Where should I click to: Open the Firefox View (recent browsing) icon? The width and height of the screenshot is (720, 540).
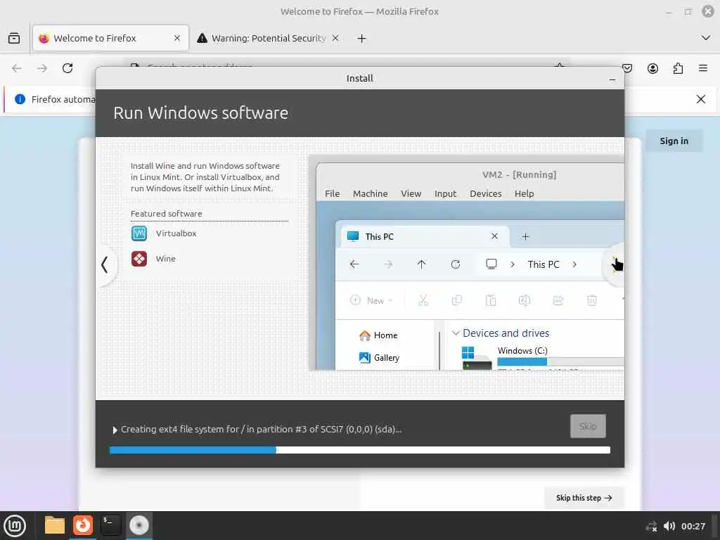point(14,38)
